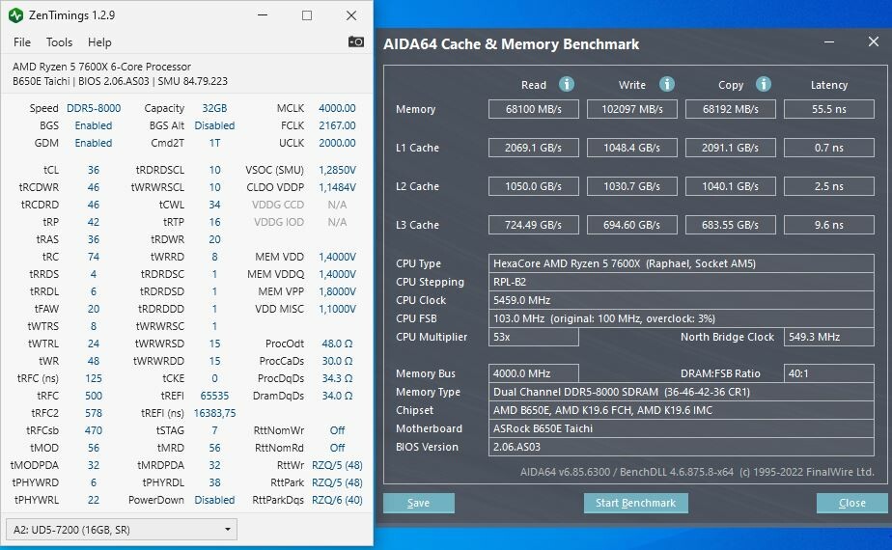The height and width of the screenshot is (550, 892).
Task: Click the Memory Type field DDR5-8000 SDRAM
Action: (681, 392)
